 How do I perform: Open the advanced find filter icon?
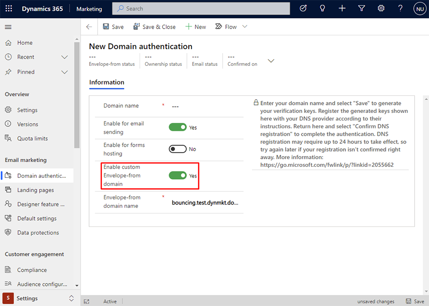coord(361,9)
